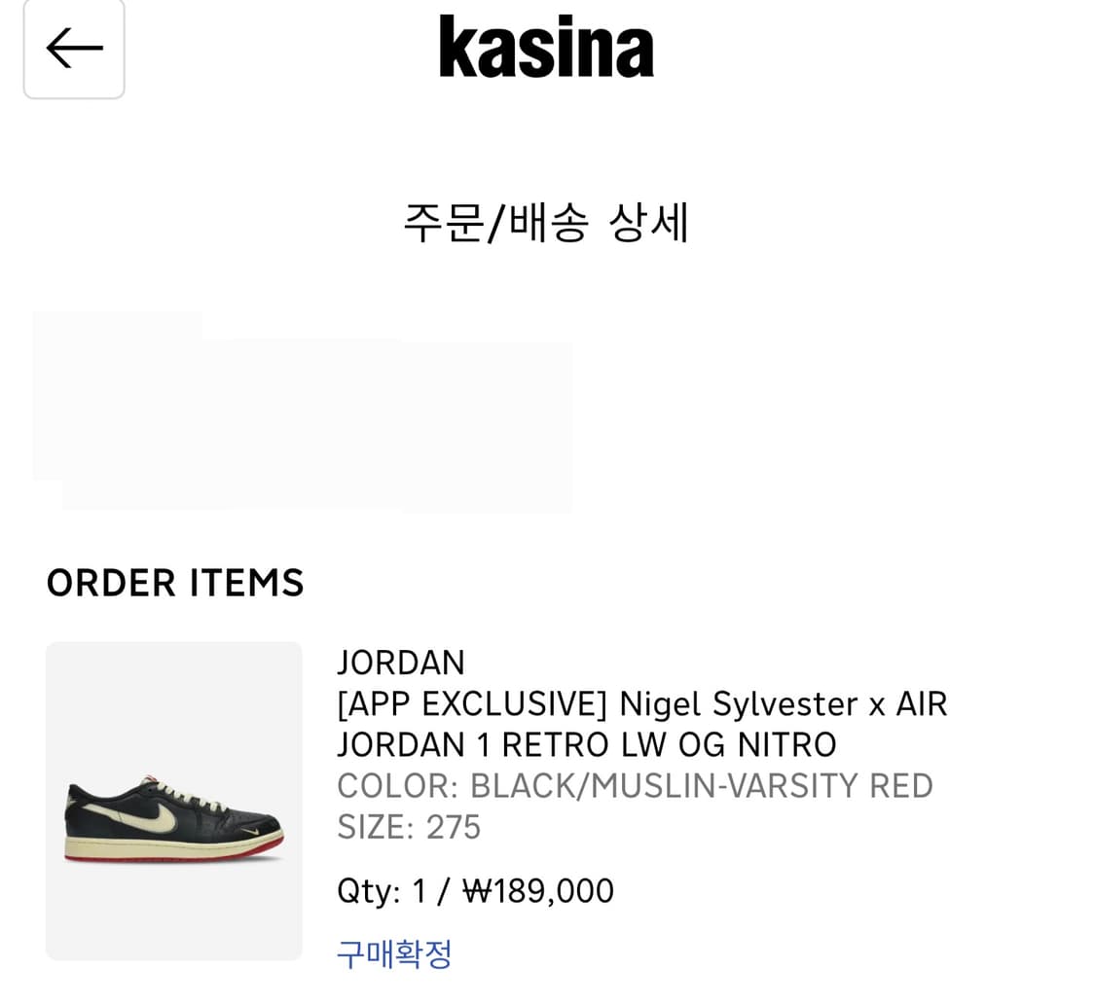Click the COLOR: label
Screen dimensions: 1095x1005
[x=398, y=786]
